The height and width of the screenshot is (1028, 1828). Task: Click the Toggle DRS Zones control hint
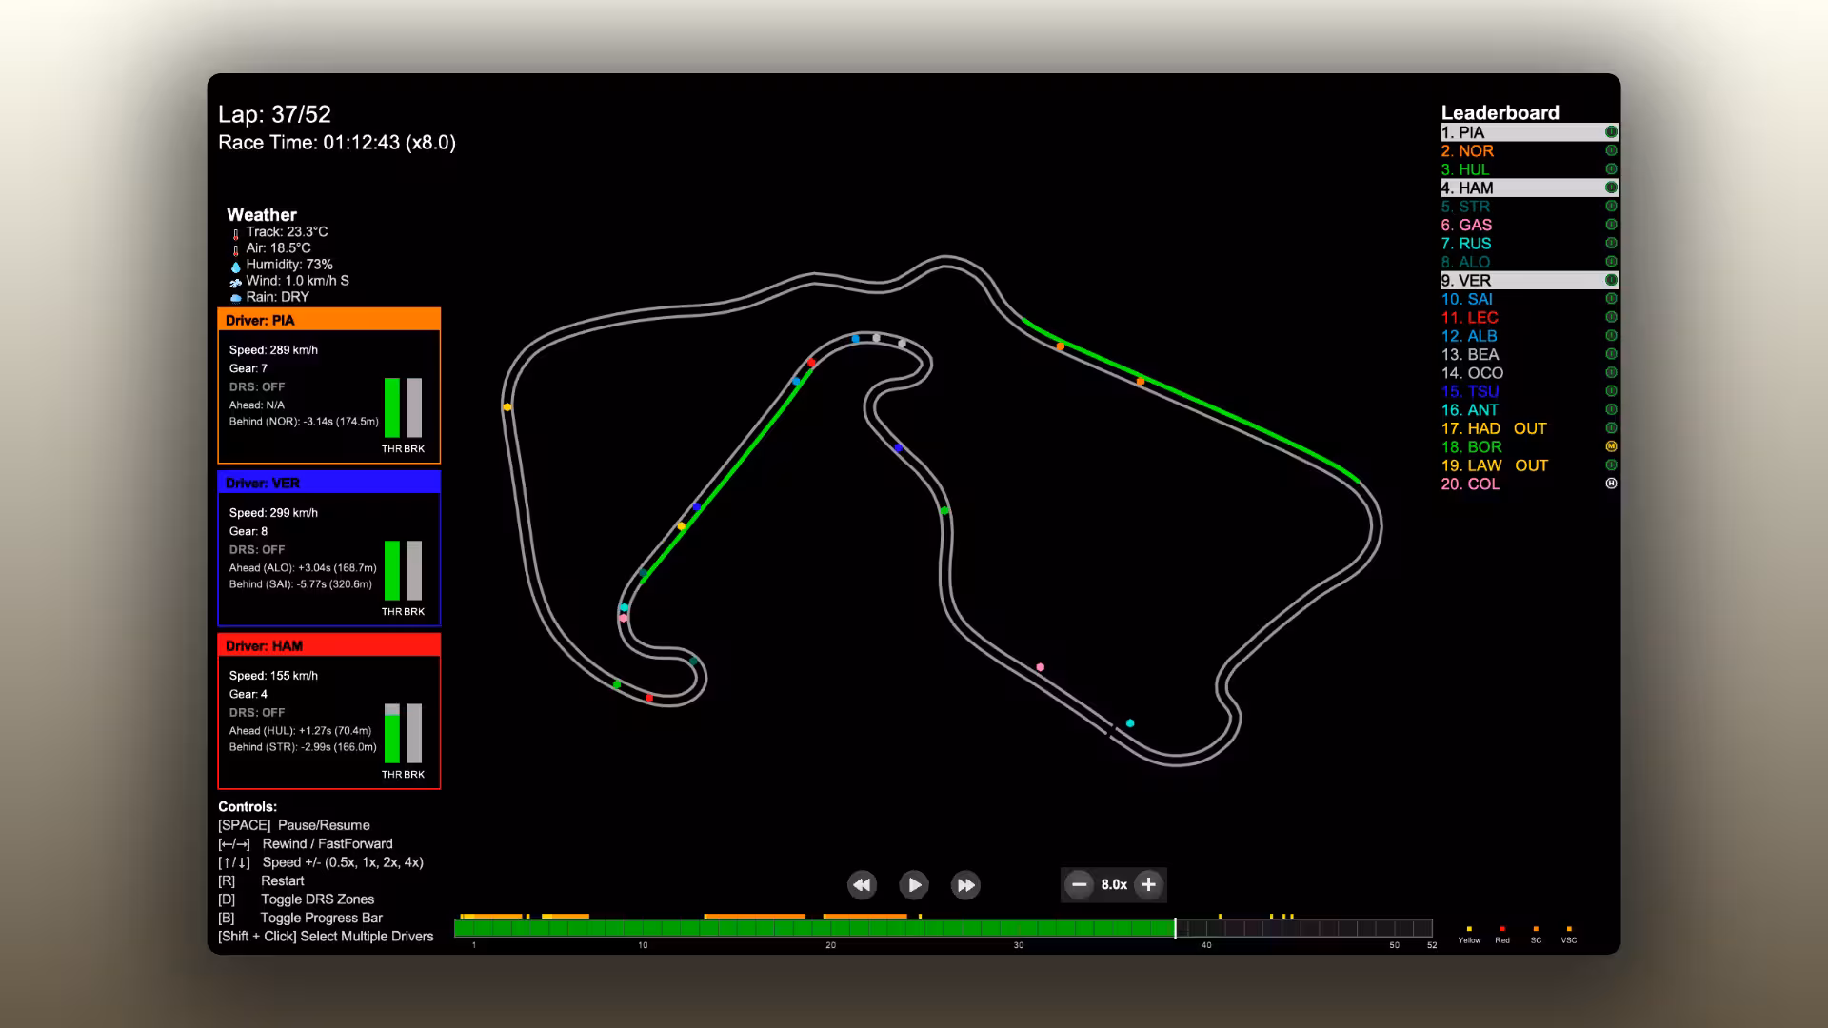pos(296,899)
